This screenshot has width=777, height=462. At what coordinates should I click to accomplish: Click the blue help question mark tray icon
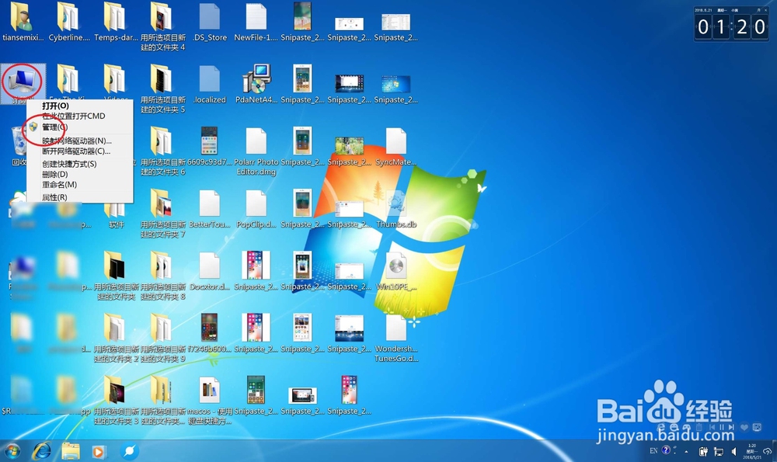(666, 450)
